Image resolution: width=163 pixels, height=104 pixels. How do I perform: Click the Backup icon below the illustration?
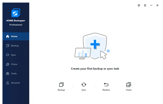(61, 85)
